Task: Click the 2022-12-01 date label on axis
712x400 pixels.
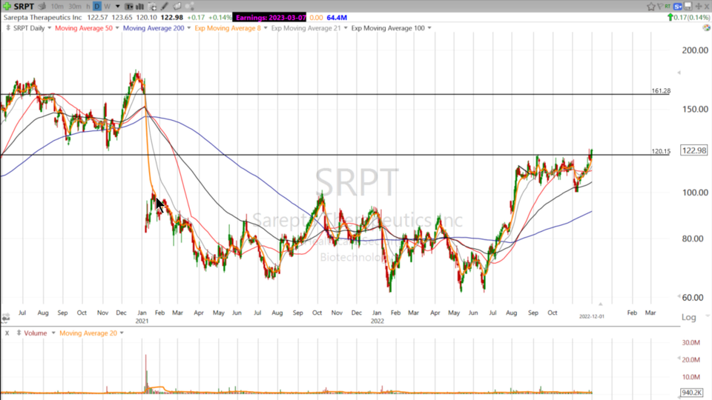Action: point(592,316)
